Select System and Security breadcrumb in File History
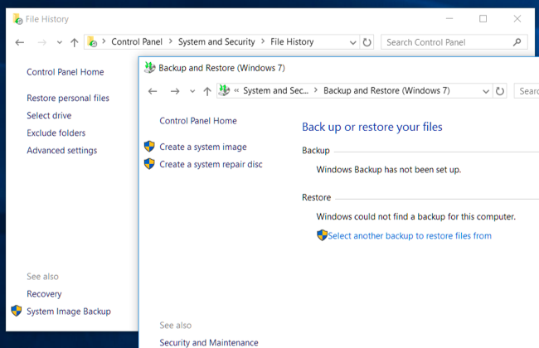539x348 pixels. (x=216, y=42)
